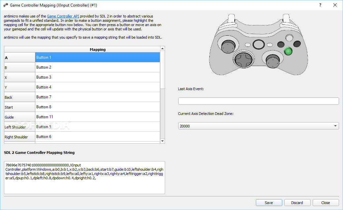The height and width of the screenshot is (210, 343).
Task: Click the mapping list scroll down arrow
Action: 162,141
